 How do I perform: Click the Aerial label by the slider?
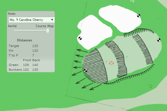coord(12,26)
